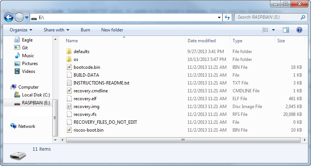
Task: Select the Music library icon
Action: [17, 56]
